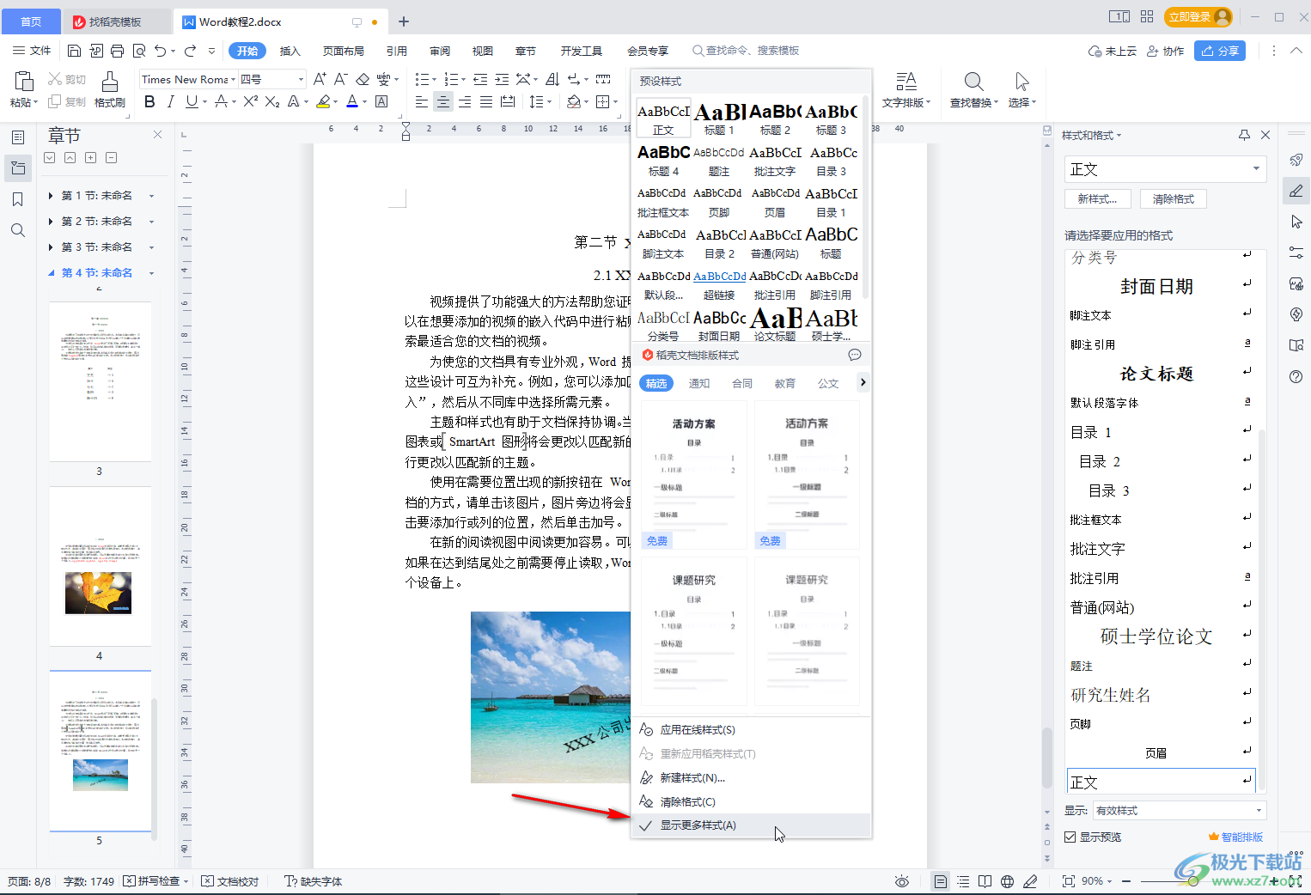Screen dimensions: 1311x895
Task: Toggle italic formatting
Action: click(x=170, y=102)
